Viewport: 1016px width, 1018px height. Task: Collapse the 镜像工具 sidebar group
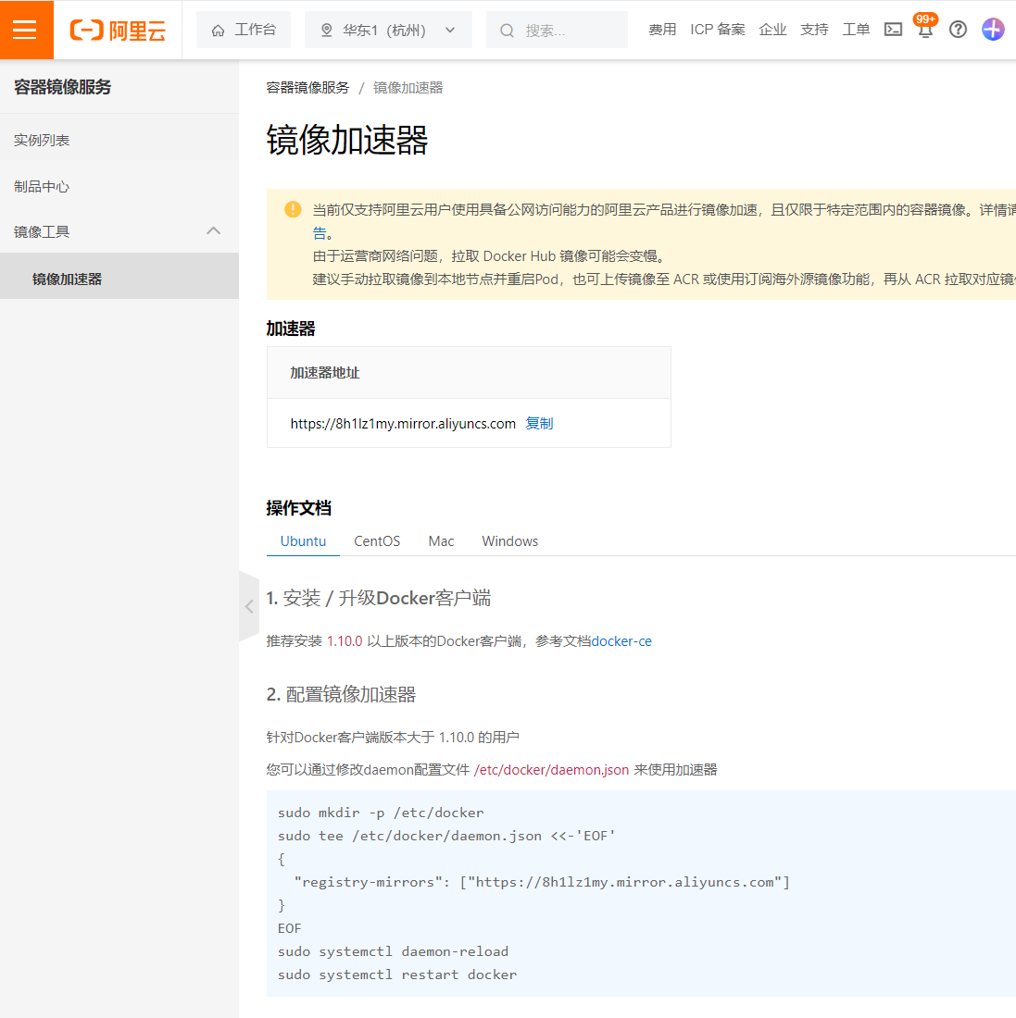[x=119, y=231]
